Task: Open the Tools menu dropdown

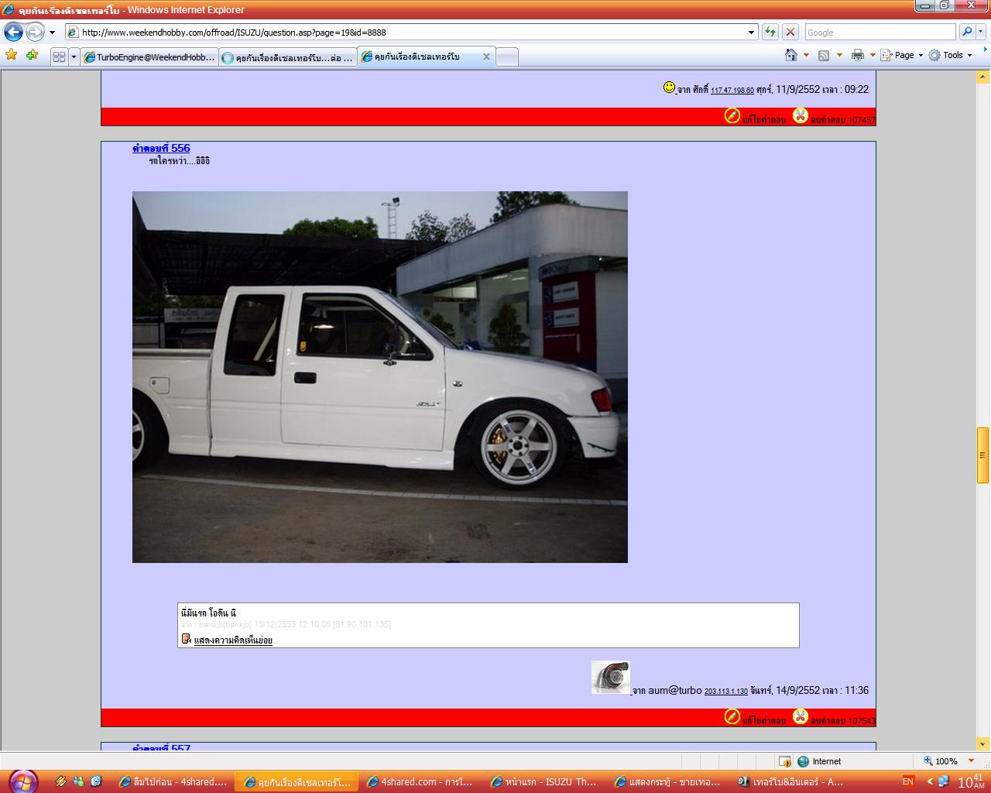Action: (952, 55)
